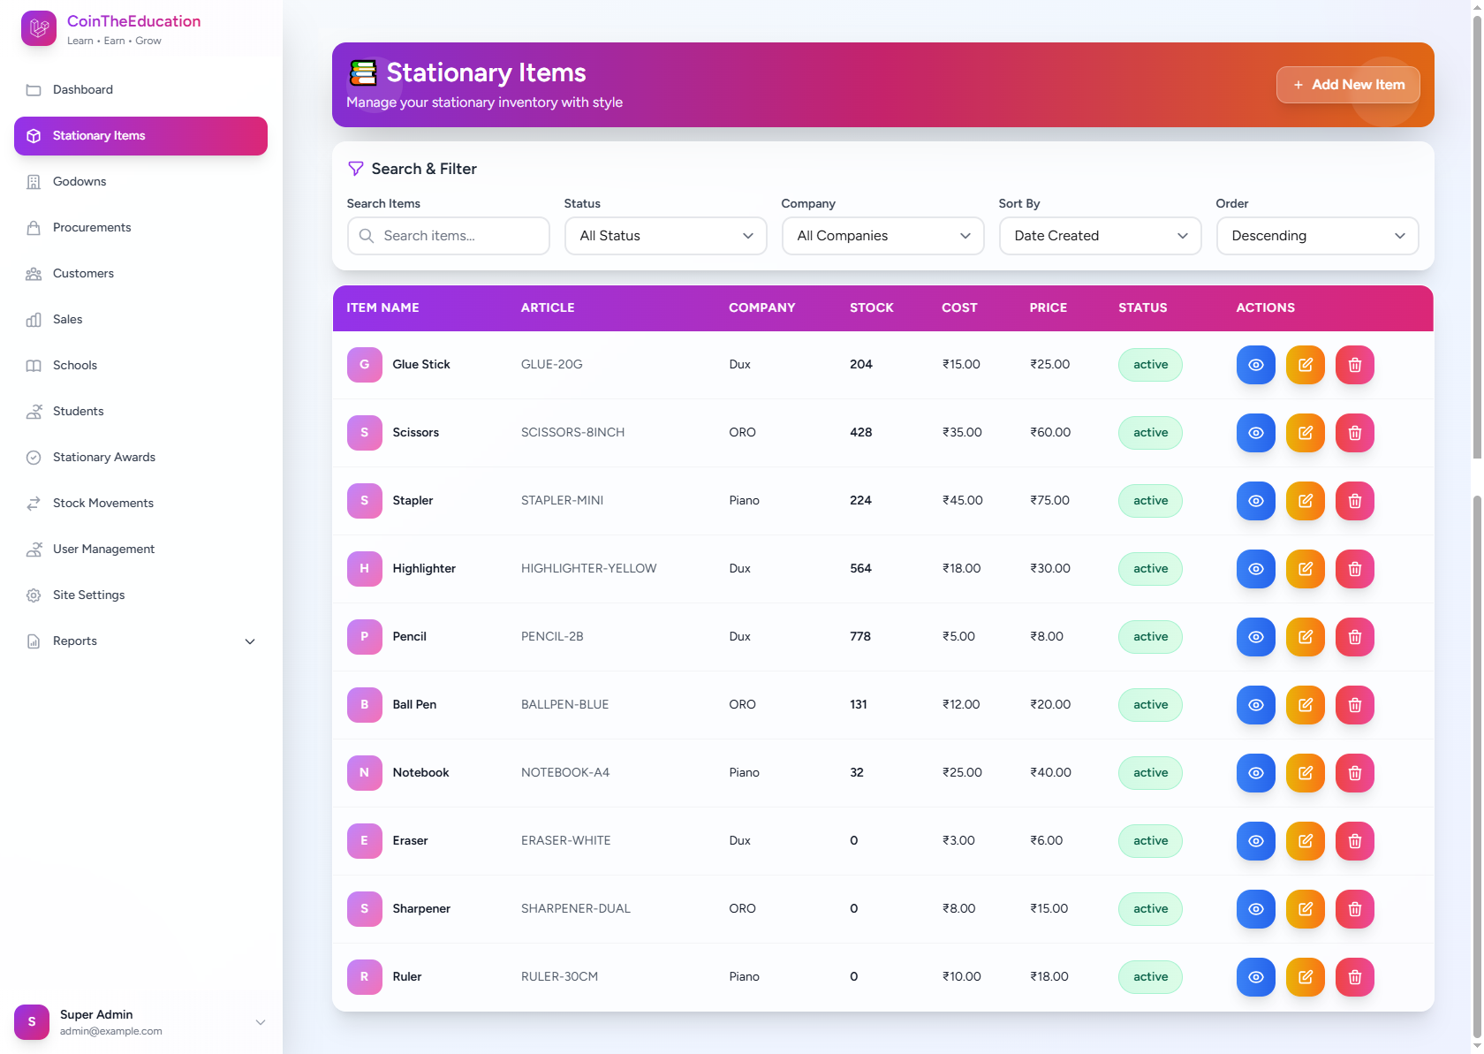Click the trash icon for Ruler

coord(1354,977)
